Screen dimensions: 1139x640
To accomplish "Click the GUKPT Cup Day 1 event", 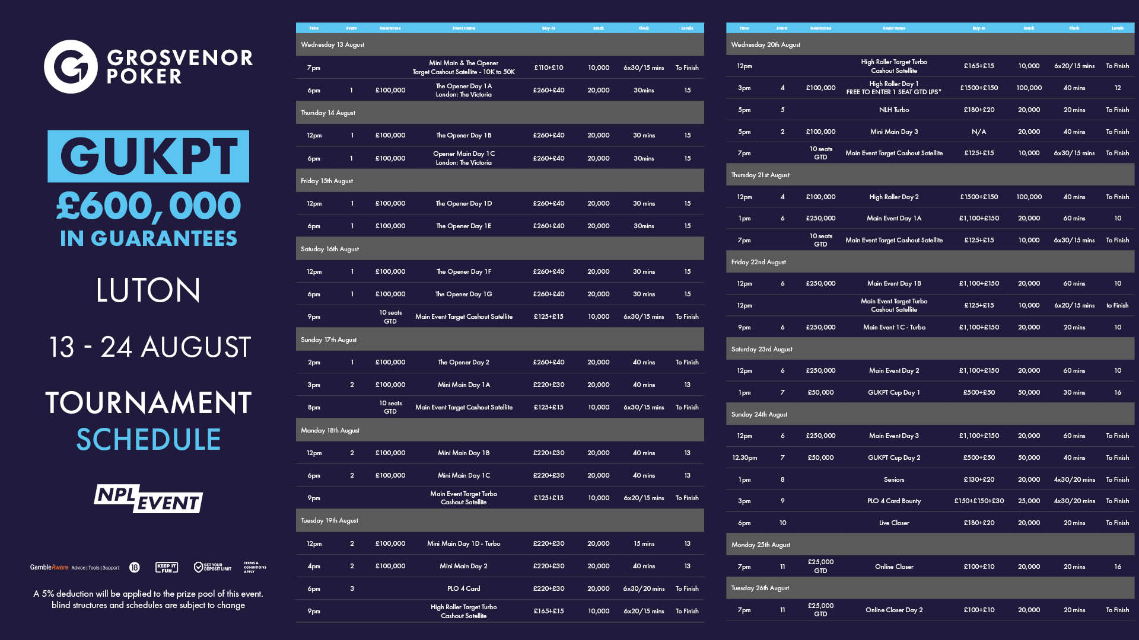I will click(x=894, y=393).
